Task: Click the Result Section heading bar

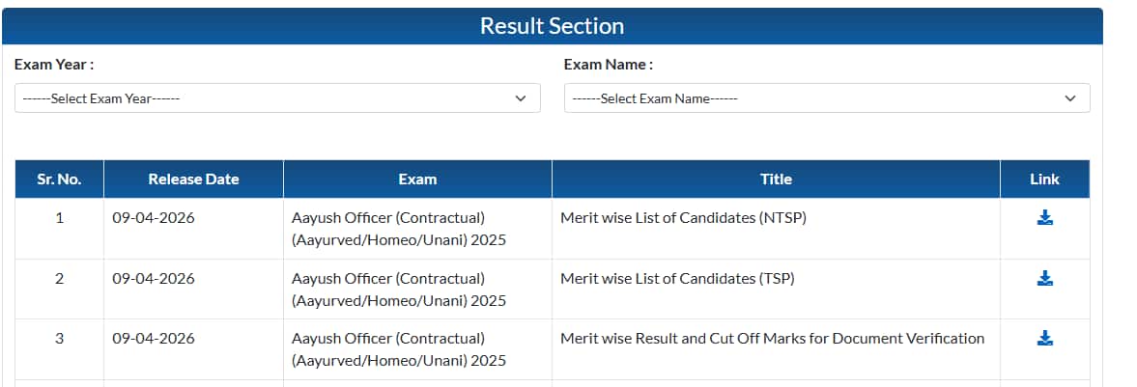Action: point(552,26)
